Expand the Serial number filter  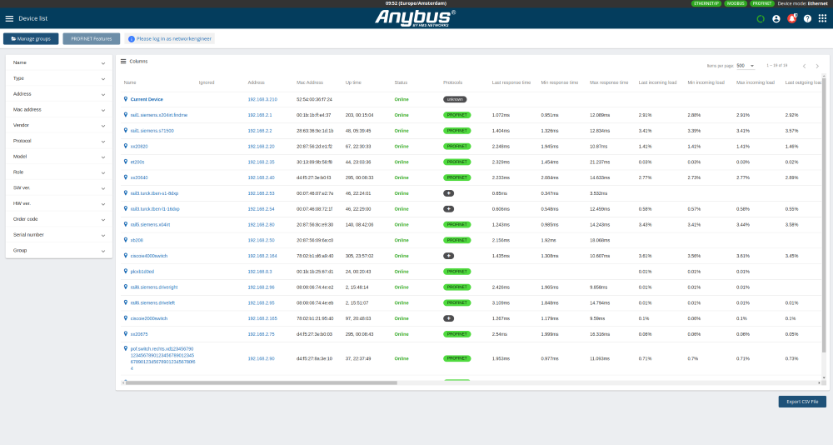(59, 234)
